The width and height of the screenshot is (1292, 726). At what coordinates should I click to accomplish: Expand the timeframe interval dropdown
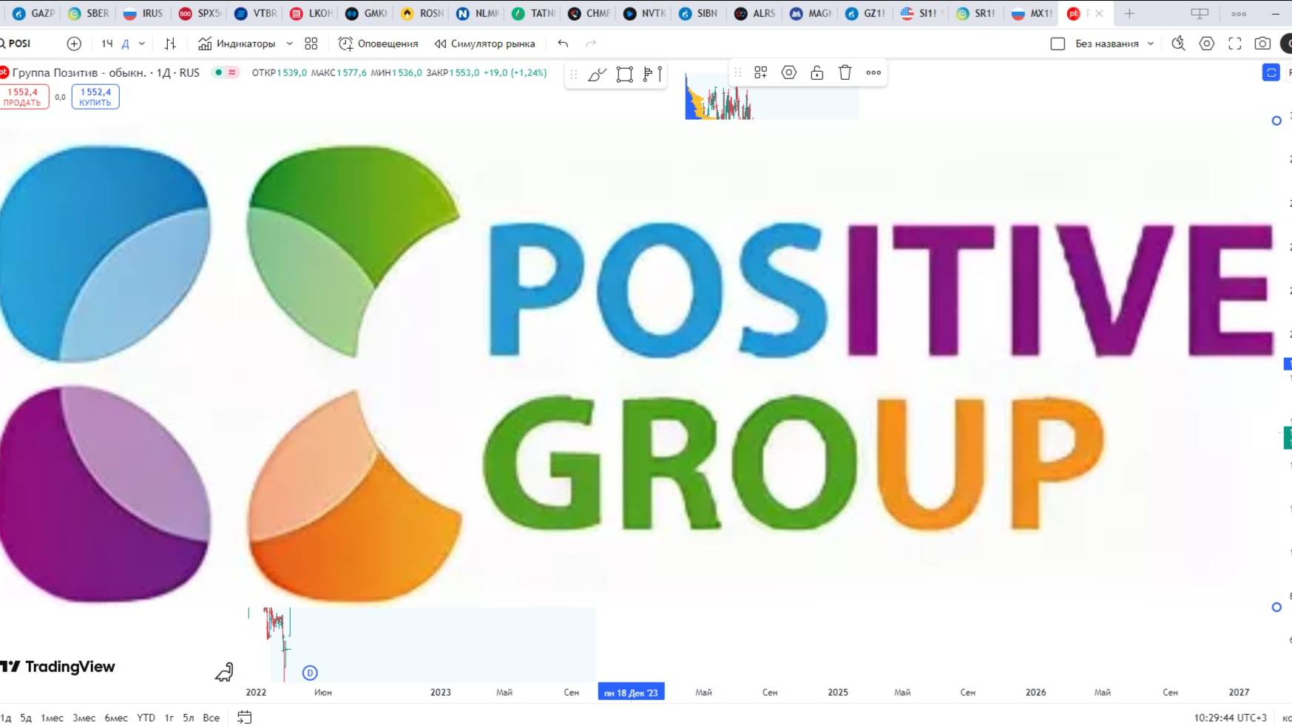(x=142, y=44)
